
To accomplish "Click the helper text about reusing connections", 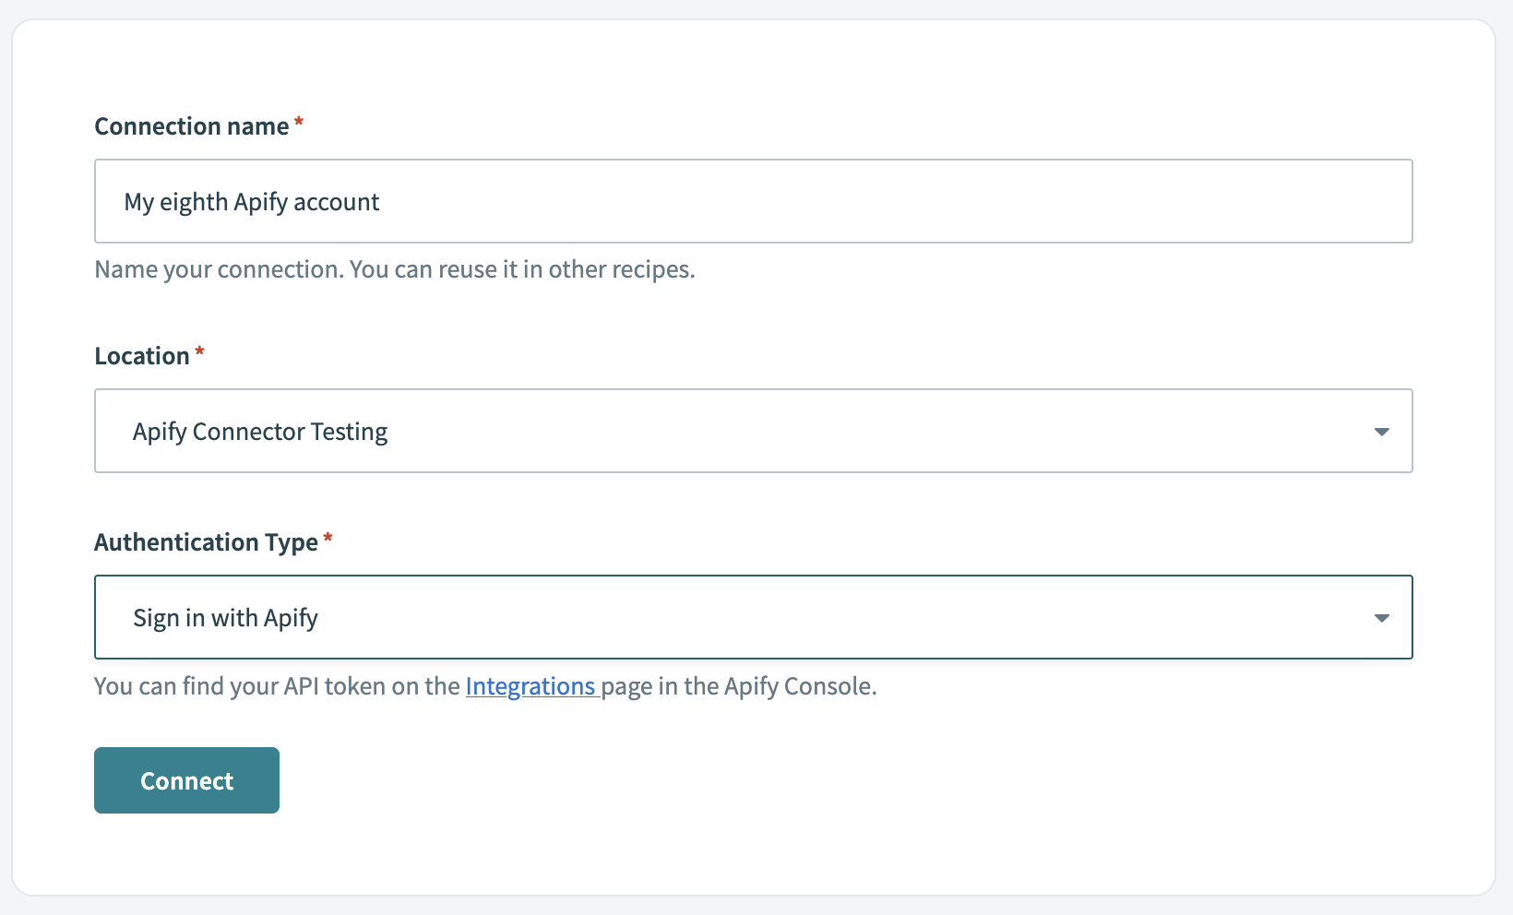I will point(395,268).
